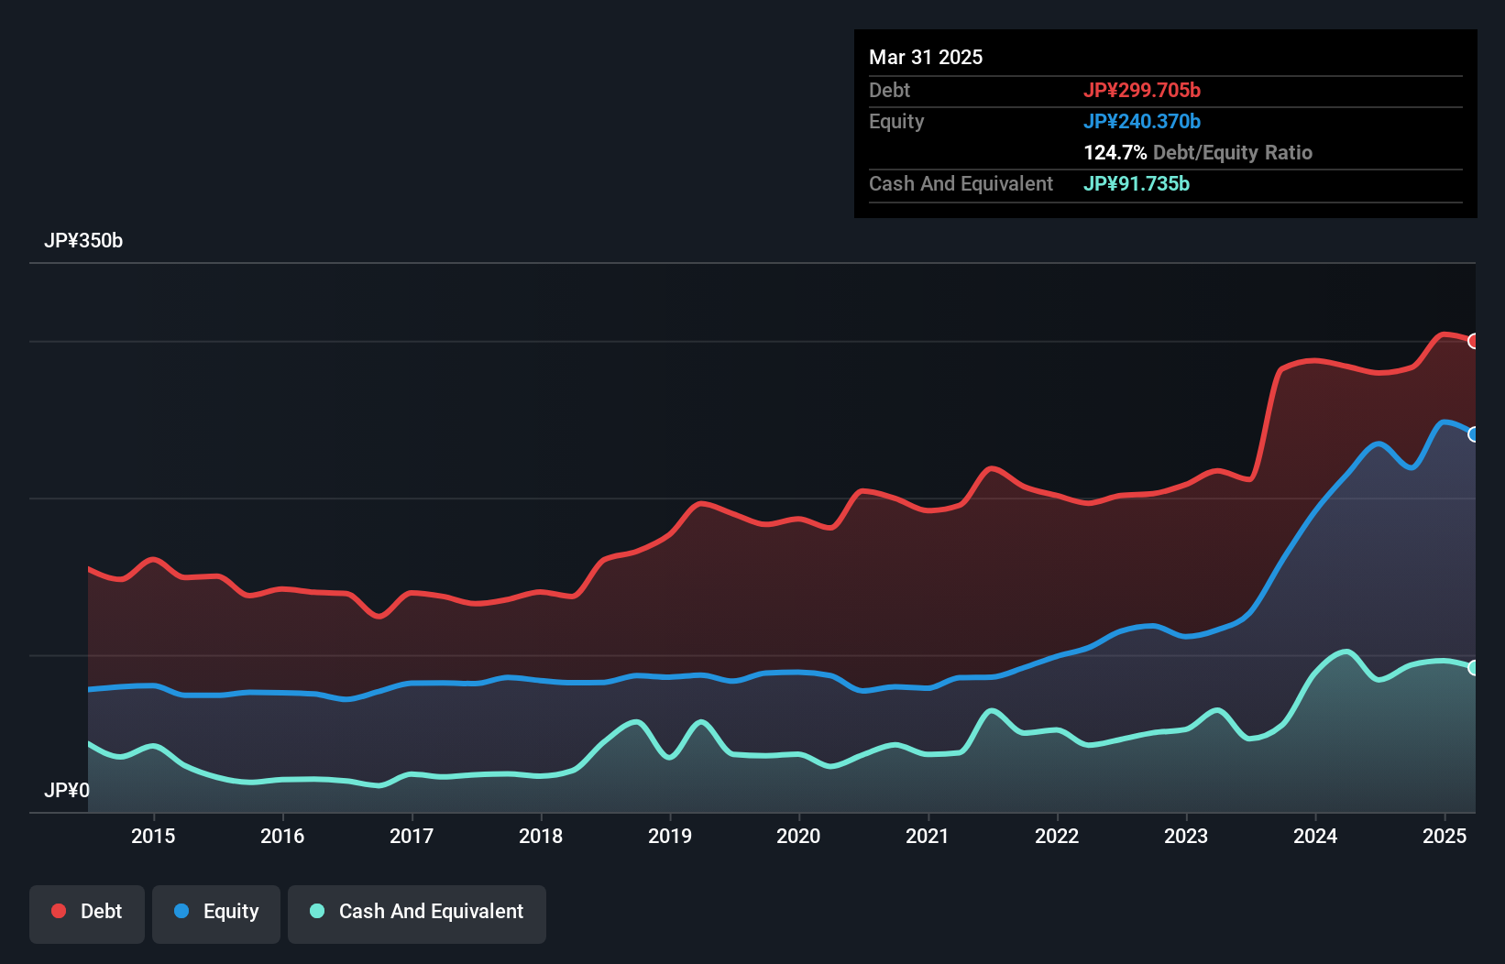The width and height of the screenshot is (1505, 964).
Task: Select the 2023 x-axis label
Action: (1186, 836)
